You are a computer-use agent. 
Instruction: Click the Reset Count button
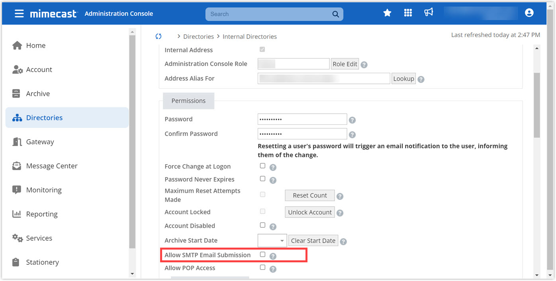click(309, 196)
